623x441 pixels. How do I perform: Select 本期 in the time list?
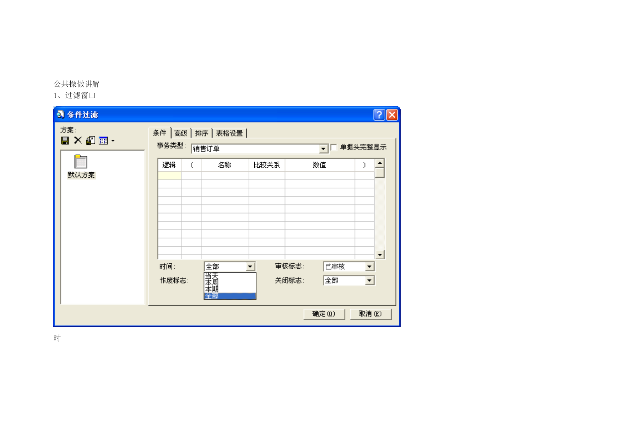[230, 289]
